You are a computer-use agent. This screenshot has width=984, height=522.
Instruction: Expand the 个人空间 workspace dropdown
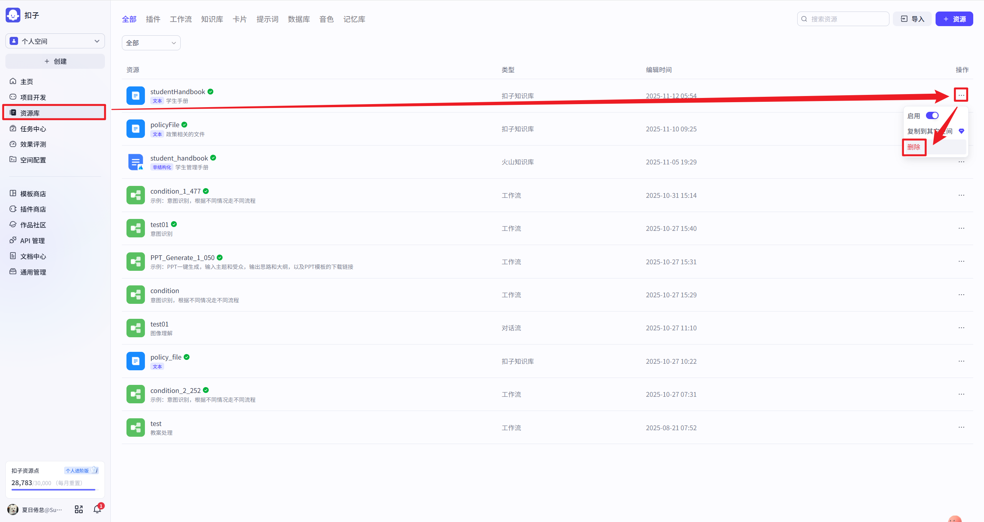[x=55, y=41]
